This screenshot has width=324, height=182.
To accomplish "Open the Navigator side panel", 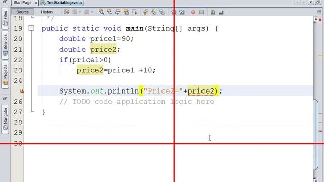I will pyautogui.click(x=5, y=119).
